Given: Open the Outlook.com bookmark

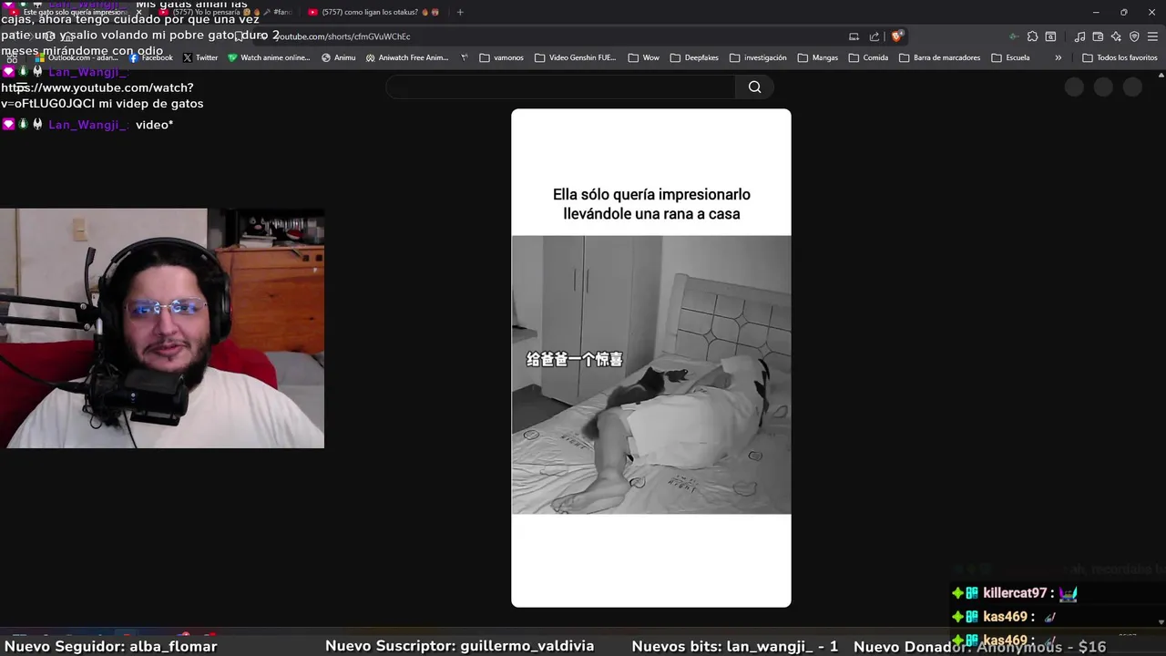Looking at the screenshot, I should coord(77,57).
